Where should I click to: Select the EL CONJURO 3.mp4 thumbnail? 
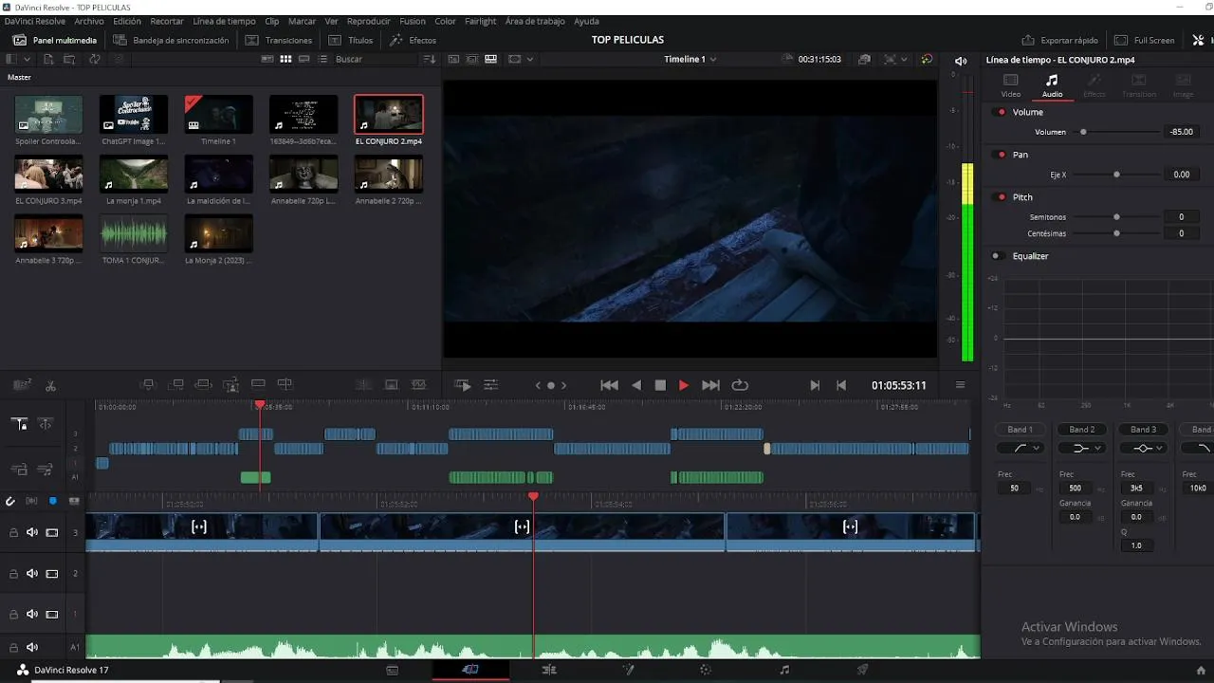[48, 174]
